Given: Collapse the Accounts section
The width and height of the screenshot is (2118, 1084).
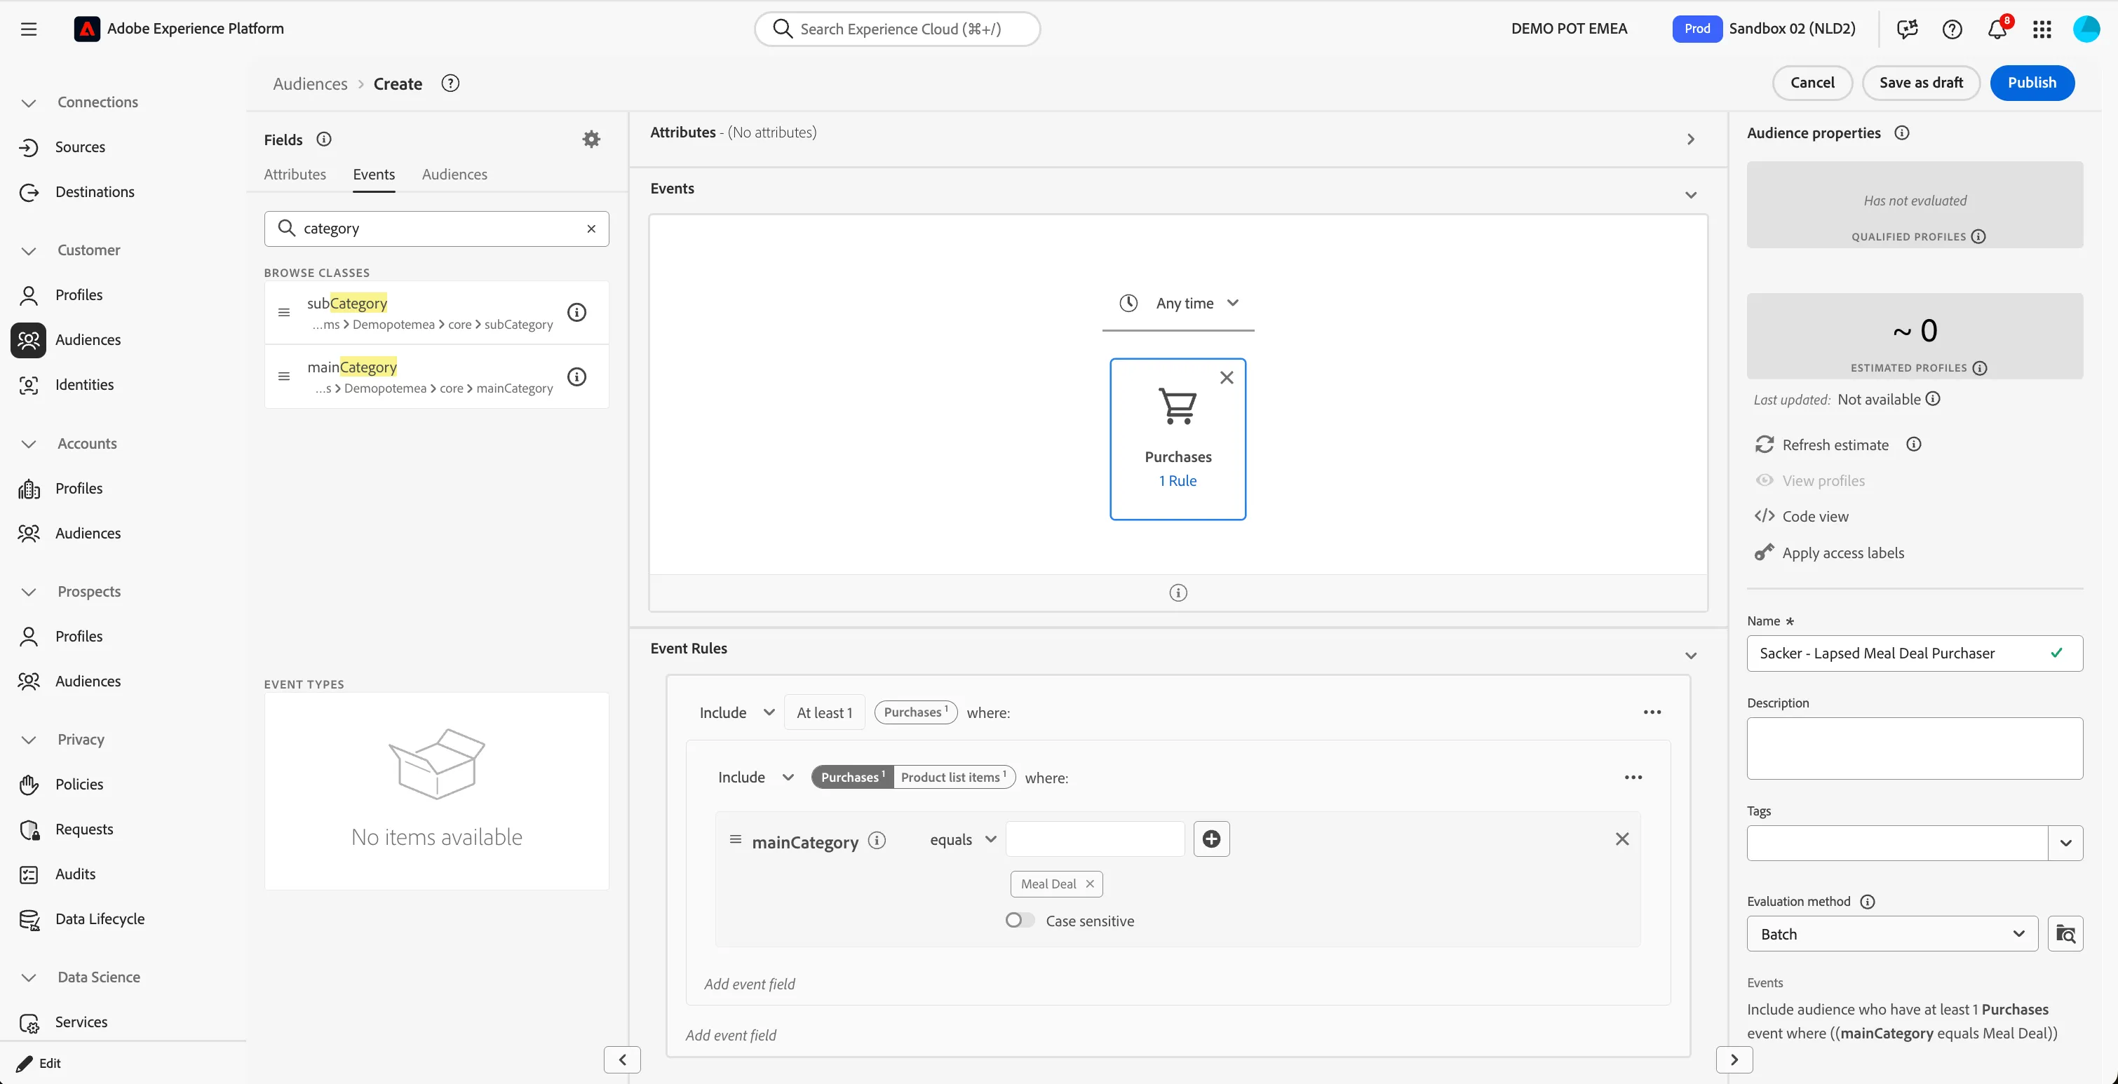Looking at the screenshot, I should 29,444.
